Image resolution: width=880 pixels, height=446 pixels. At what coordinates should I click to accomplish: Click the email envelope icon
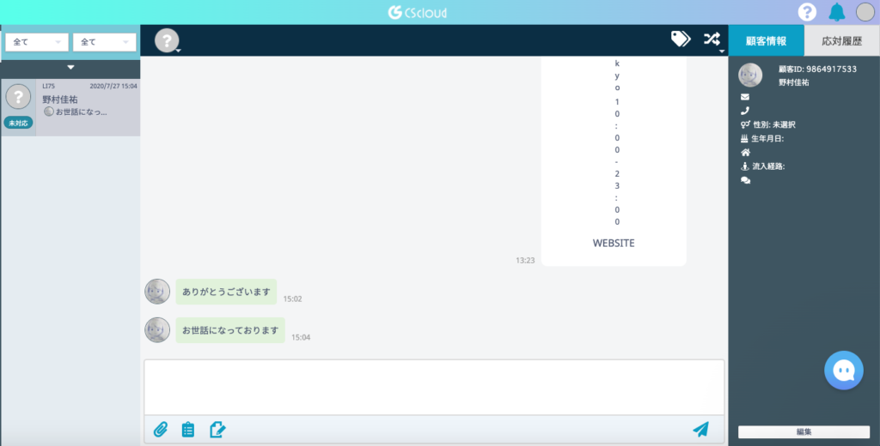tap(745, 97)
